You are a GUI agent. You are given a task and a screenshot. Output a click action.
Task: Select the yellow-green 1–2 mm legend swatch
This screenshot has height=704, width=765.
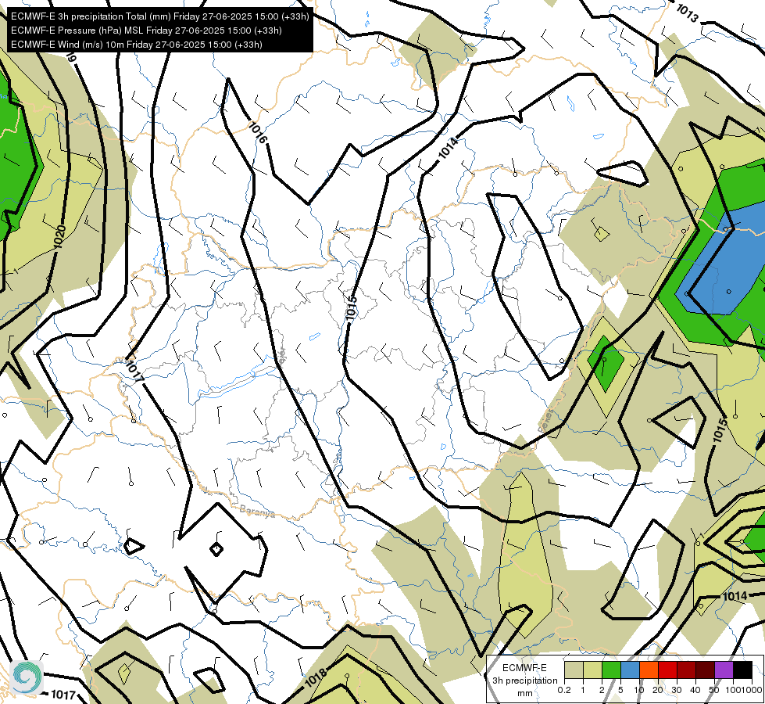[x=592, y=670]
